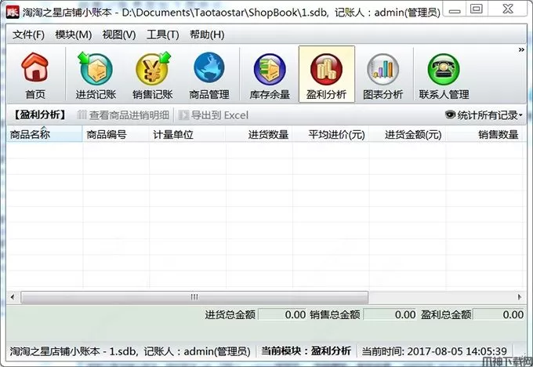
Task: Click status bar text 当前模块：盈利分析
Action: click(x=306, y=351)
